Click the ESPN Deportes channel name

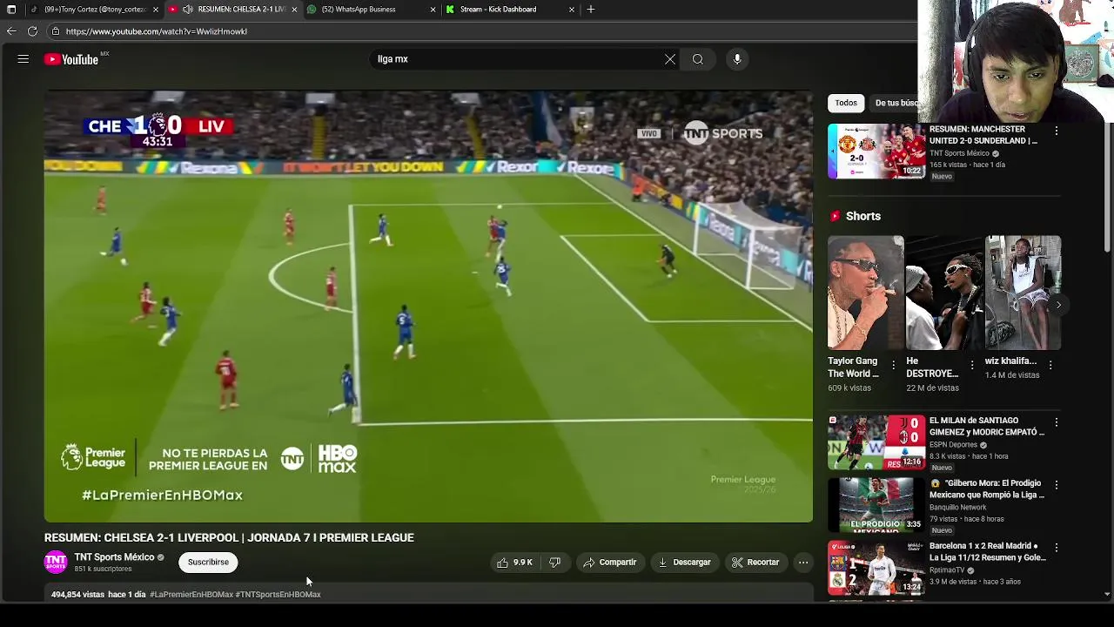[954, 445]
